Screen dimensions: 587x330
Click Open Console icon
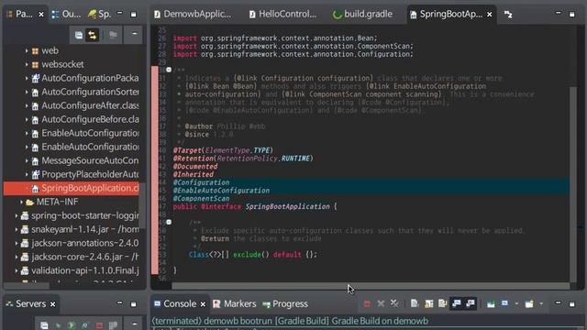click(529, 303)
